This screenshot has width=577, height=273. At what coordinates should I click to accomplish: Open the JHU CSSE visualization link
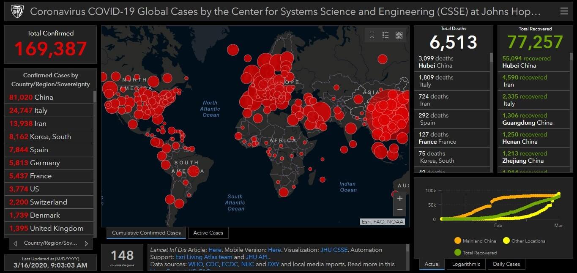[x=334, y=249]
